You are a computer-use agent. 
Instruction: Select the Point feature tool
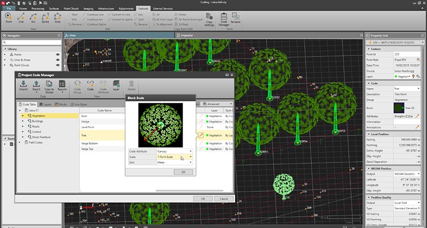click(9, 20)
